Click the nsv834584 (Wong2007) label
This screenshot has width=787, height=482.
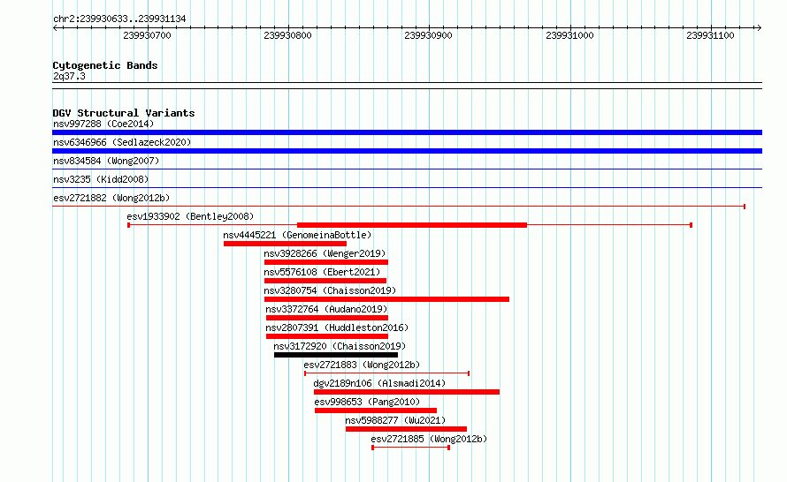click(x=106, y=161)
